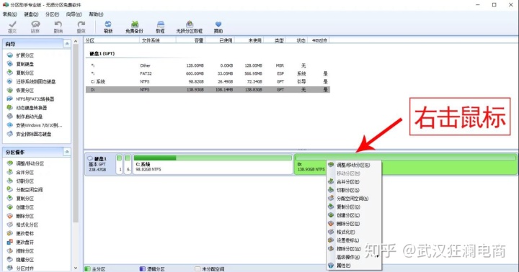Open the 教程 tutorial toolbar icon
This screenshot has height=272, width=519.
point(160,27)
